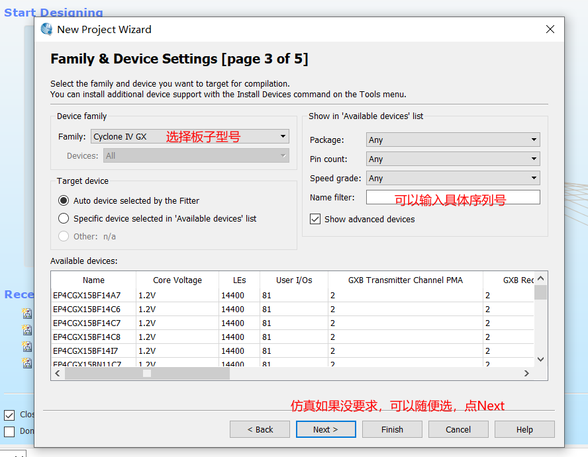The width and height of the screenshot is (588, 457).
Task: Select device EP4CGX15BF14I7 in the list
Action: click(293, 351)
